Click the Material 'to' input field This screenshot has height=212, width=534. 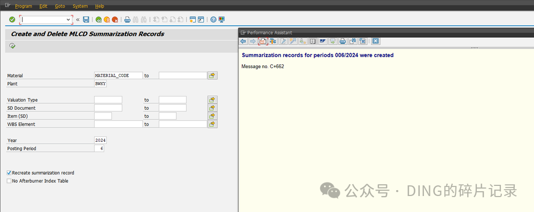pos(183,75)
